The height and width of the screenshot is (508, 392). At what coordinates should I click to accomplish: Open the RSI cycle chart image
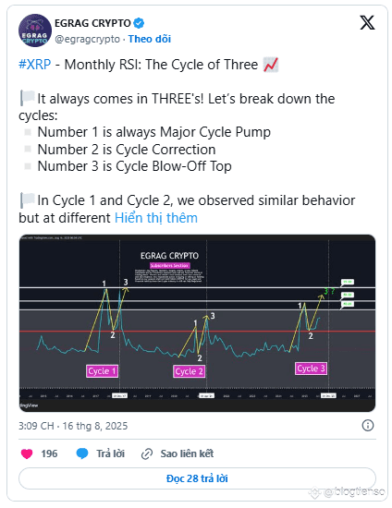tap(197, 323)
